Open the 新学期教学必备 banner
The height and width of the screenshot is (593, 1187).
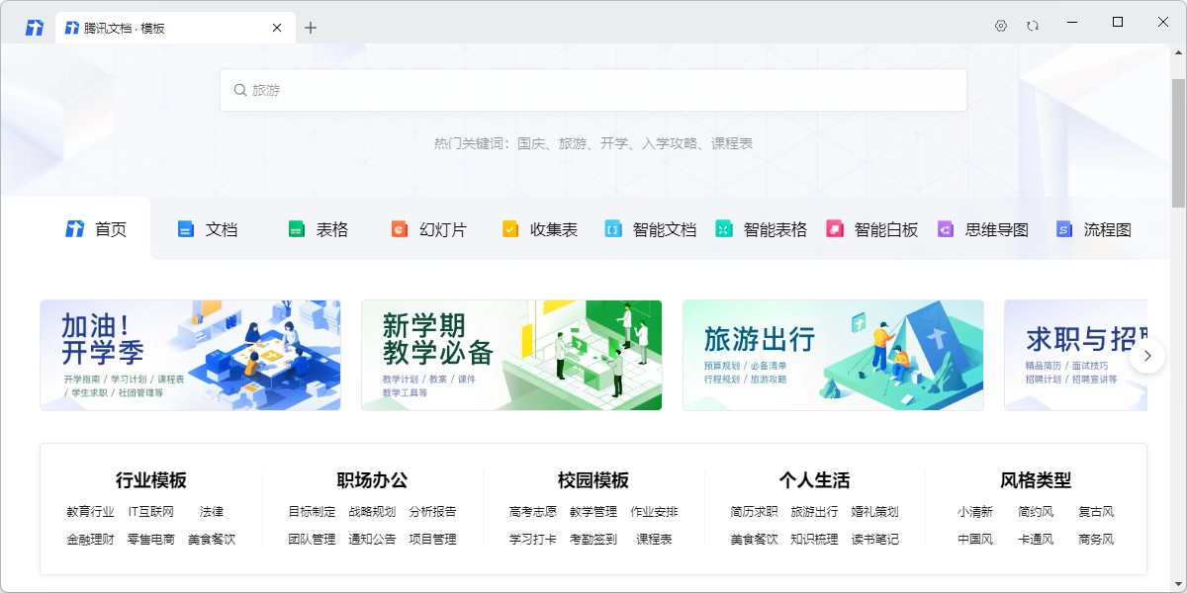[511, 355]
